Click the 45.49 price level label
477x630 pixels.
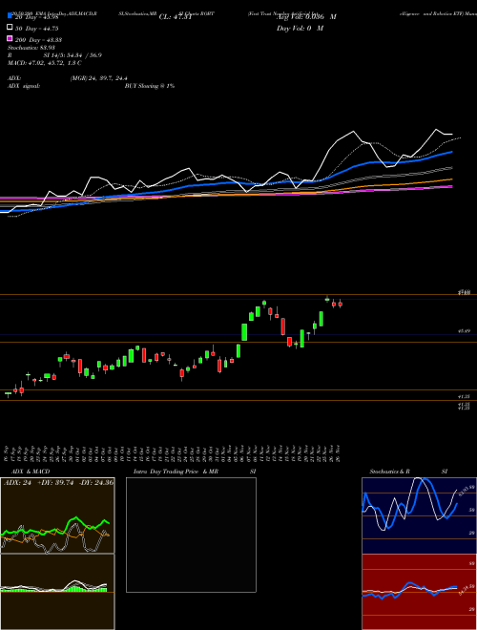(465, 331)
